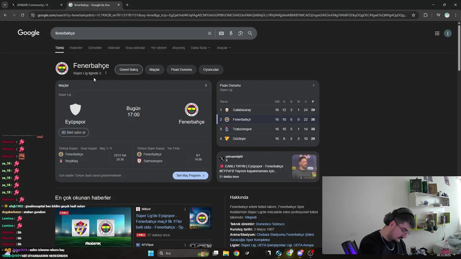
Task: Open the golsuperlig66 post thumbnail
Action: 304,167
